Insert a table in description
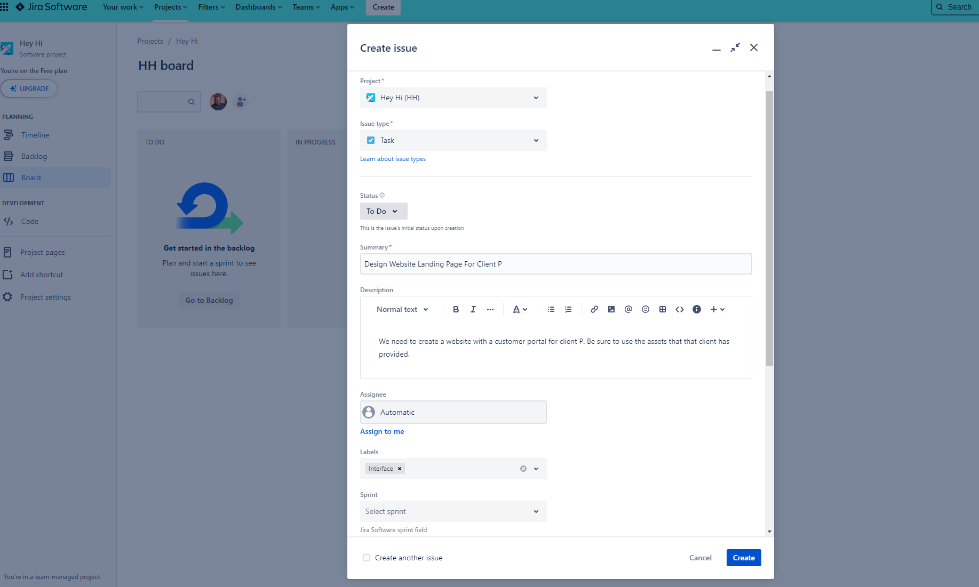The height and width of the screenshot is (587, 979). click(662, 309)
